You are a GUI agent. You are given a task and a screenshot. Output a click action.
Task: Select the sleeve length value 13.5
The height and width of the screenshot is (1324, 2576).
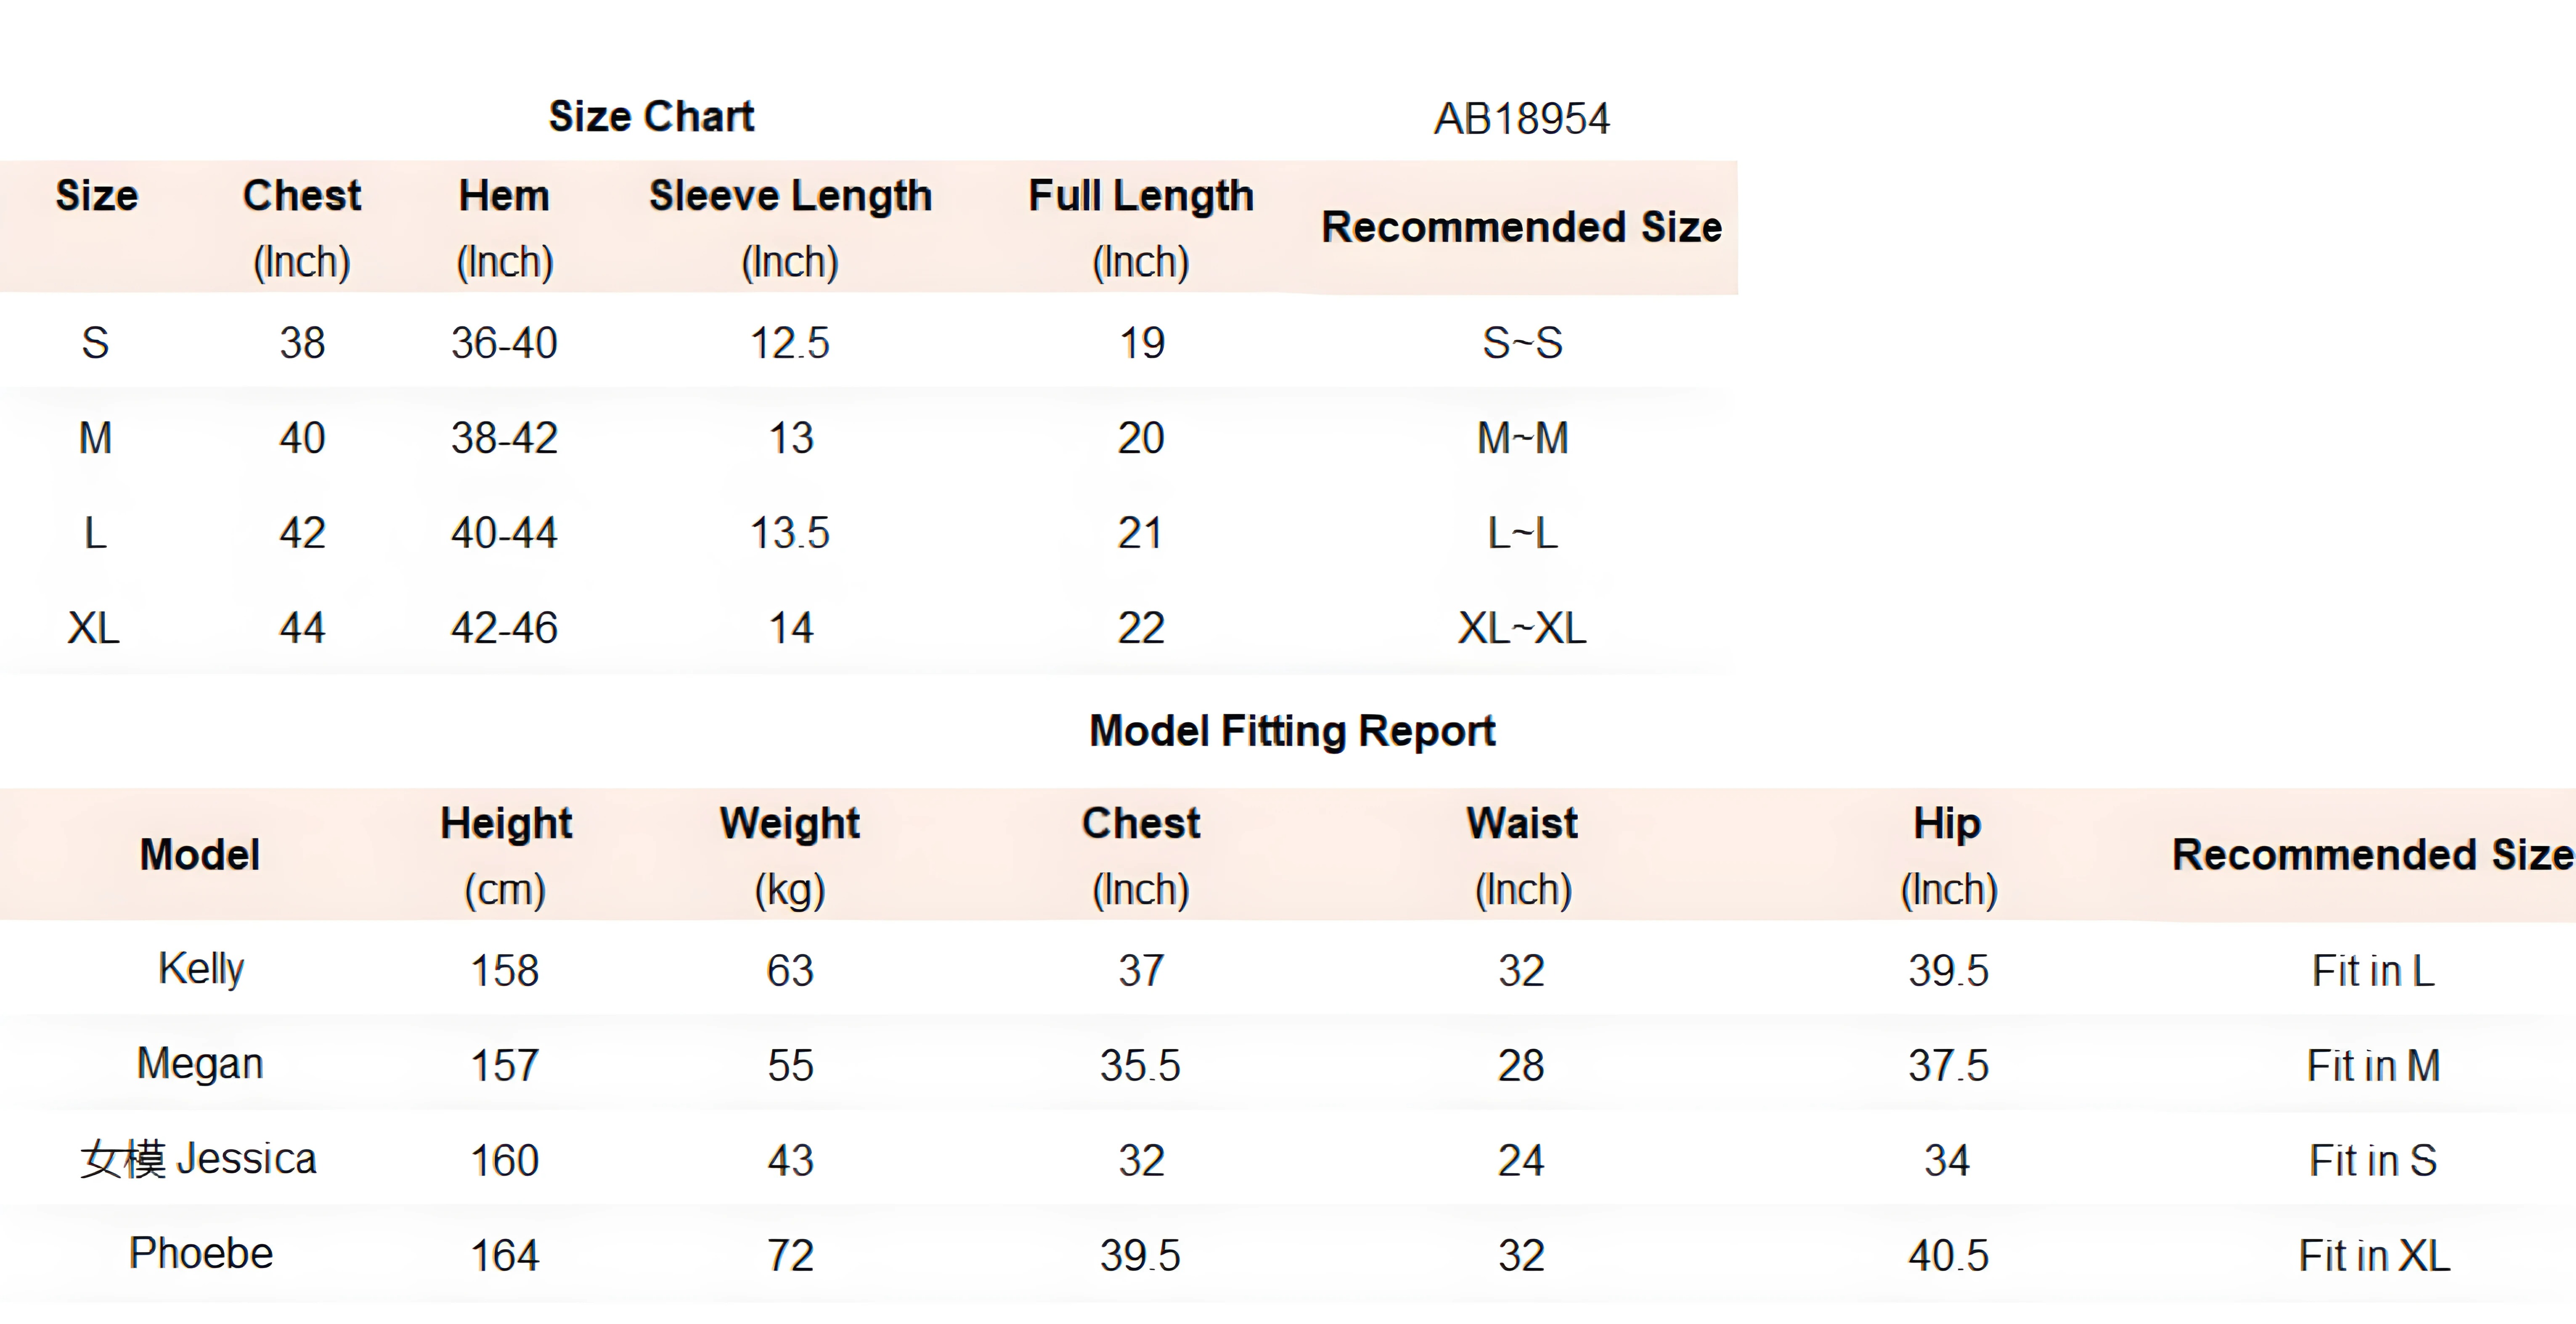790,533
